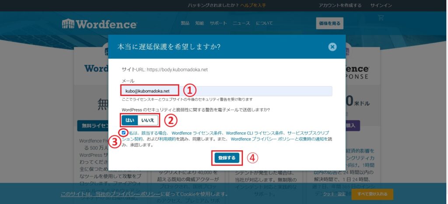
Task: Tick the license agreement checkbox
Action: (123, 133)
